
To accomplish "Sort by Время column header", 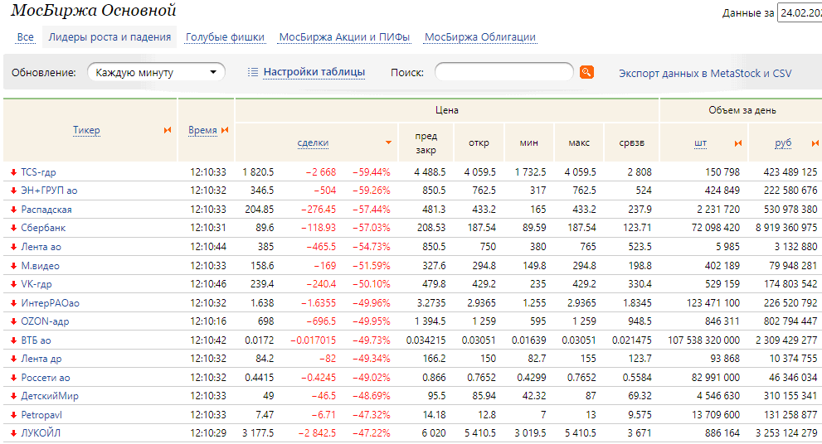I will click(202, 130).
